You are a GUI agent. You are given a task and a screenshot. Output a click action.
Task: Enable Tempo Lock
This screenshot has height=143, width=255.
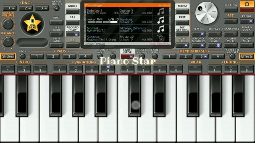pos(247,34)
